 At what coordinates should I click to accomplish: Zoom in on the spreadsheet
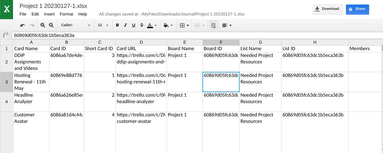point(43,25)
